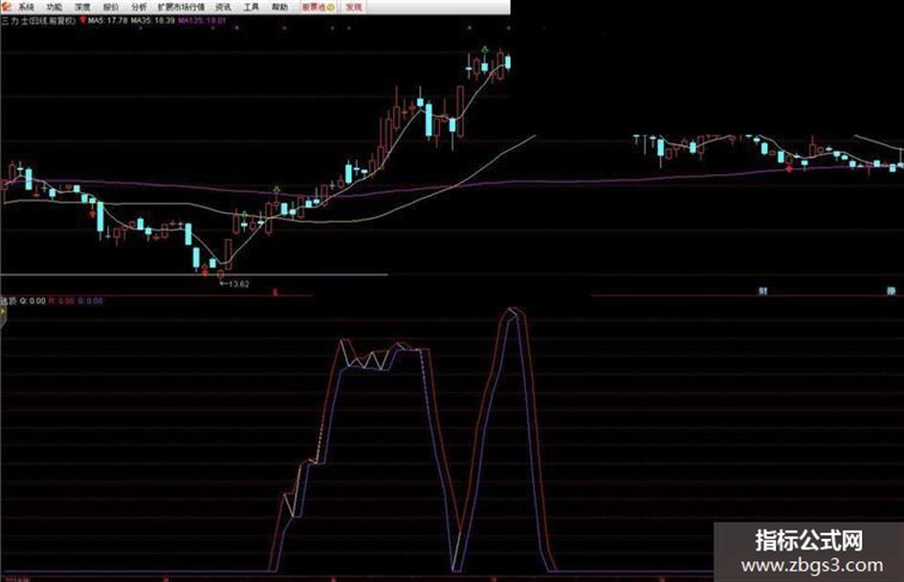Open the 功能 menu
Viewport: 904px width, 582px height.
point(55,7)
